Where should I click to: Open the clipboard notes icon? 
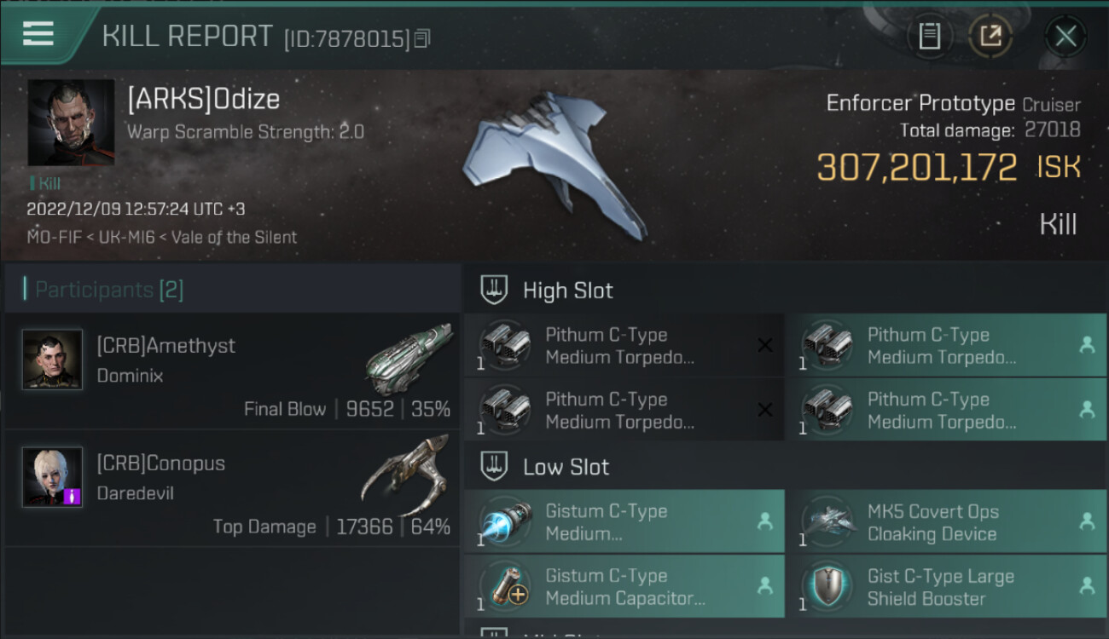point(929,37)
